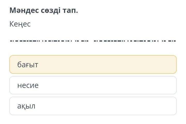The height and width of the screenshot is (124, 186).
Task: Click the word ақыл text
Action: pos(26,106)
